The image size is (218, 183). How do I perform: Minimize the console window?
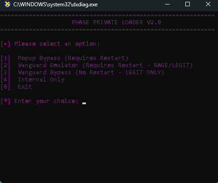coord(167,4)
